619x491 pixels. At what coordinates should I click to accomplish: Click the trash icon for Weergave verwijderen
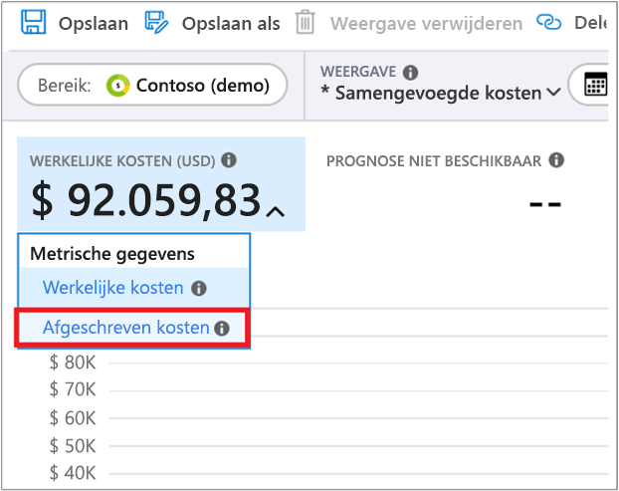[306, 23]
